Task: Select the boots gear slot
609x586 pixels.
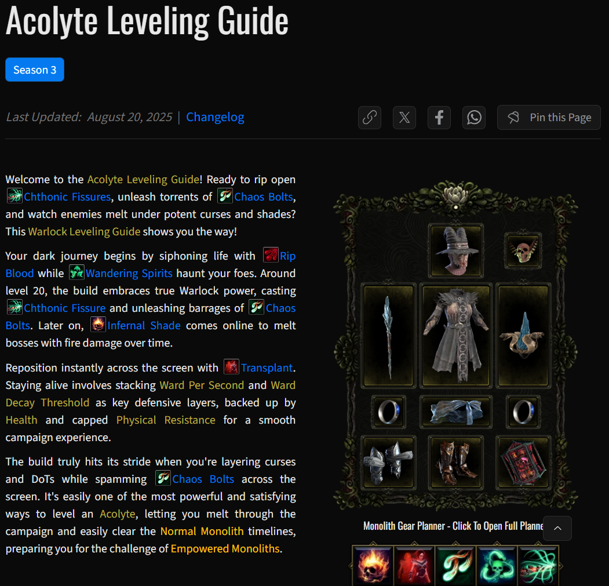Action: point(456,463)
